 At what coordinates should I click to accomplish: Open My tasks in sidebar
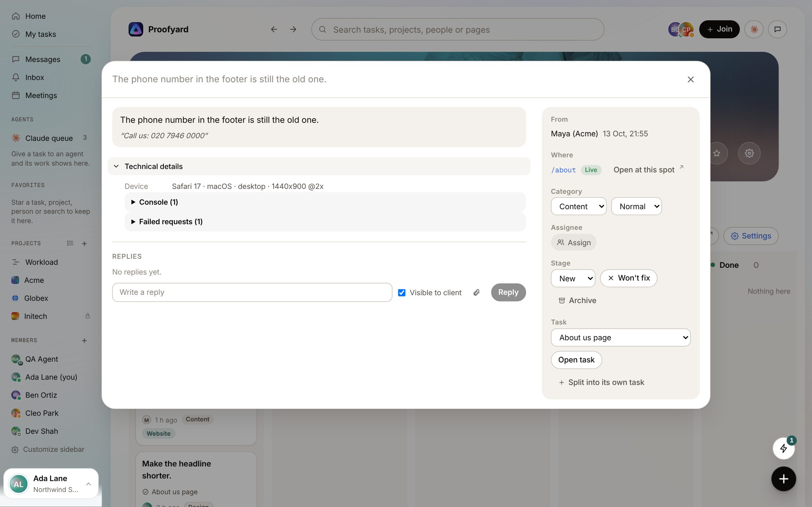pos(51,34)
